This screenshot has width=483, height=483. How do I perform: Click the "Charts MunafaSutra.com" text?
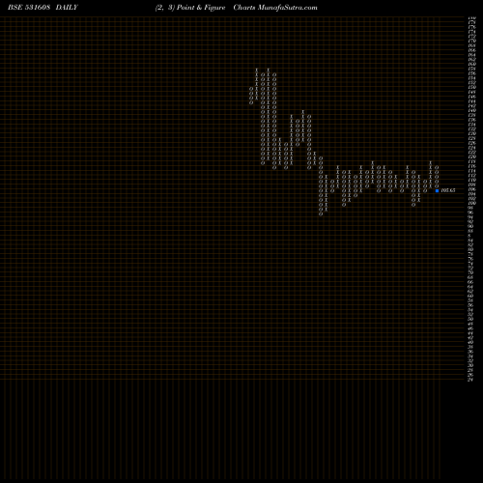tap(275, 8)
